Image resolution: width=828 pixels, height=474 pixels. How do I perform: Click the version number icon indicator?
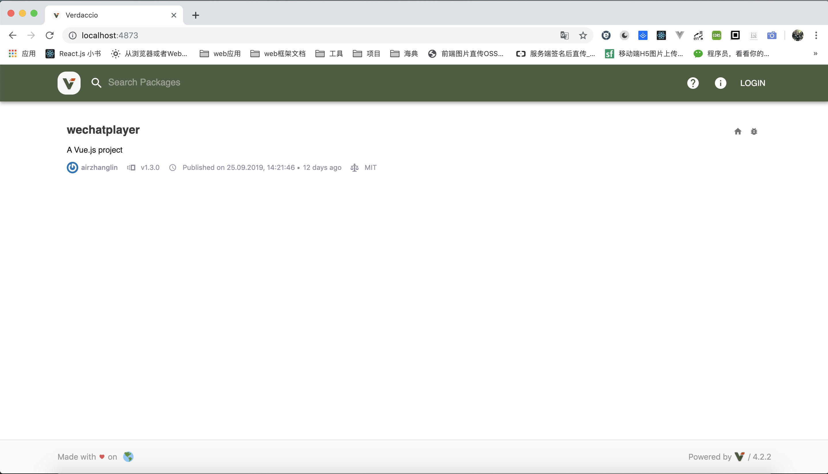(131, 168)
